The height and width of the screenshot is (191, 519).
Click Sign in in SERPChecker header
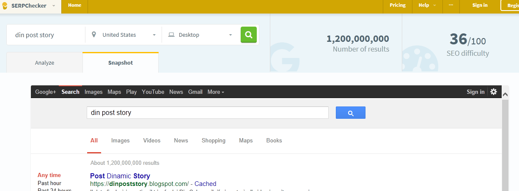tap(480, 5)
